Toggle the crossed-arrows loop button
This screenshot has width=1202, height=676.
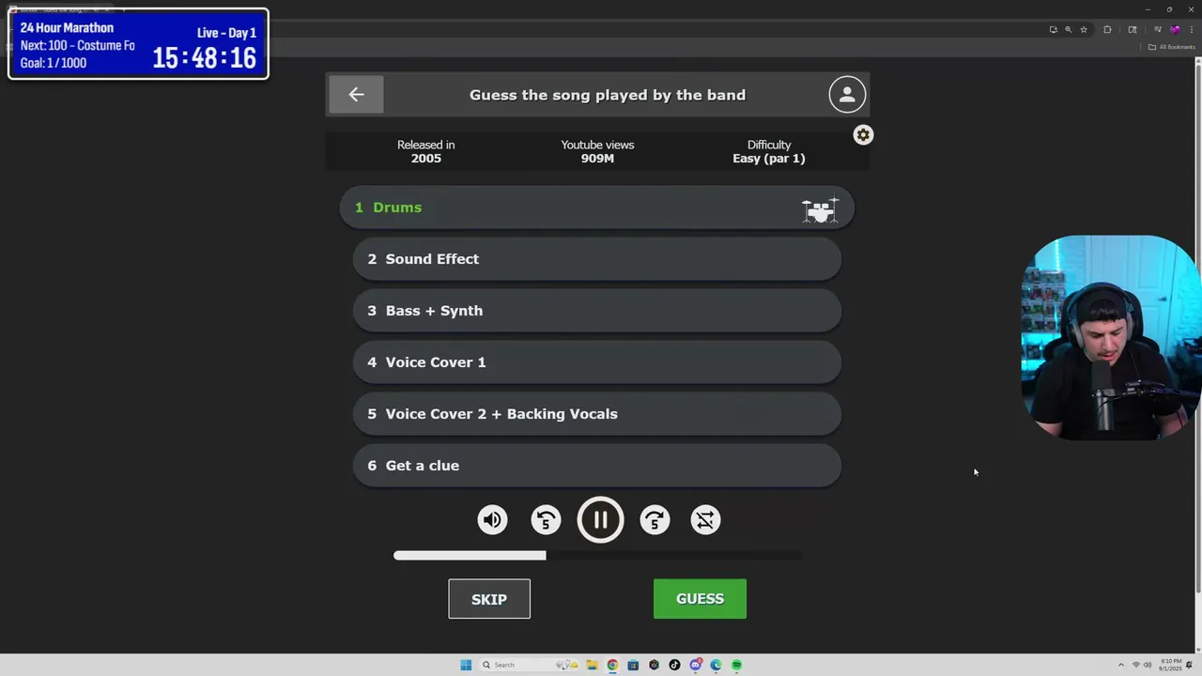[705, 520]
